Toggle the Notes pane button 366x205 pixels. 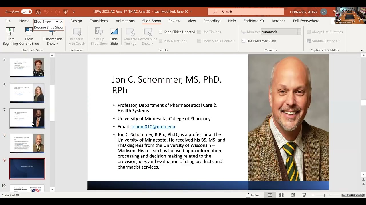[x=253, y=195]
